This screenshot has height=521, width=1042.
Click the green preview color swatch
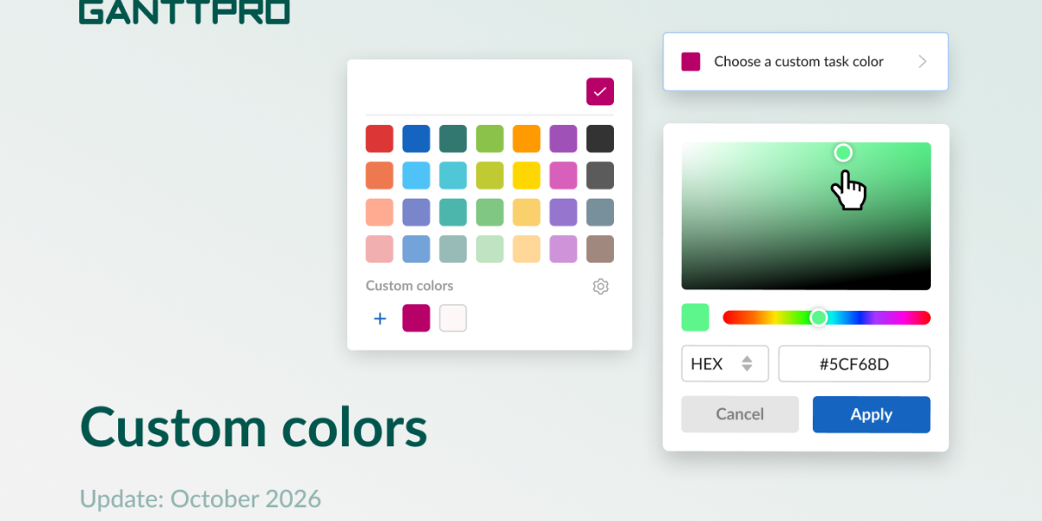[696, 317]
